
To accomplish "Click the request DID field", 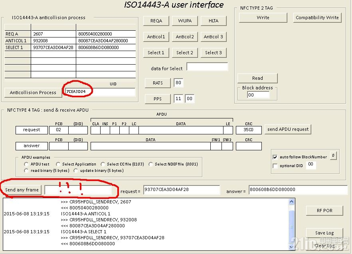I will [78, 130].
